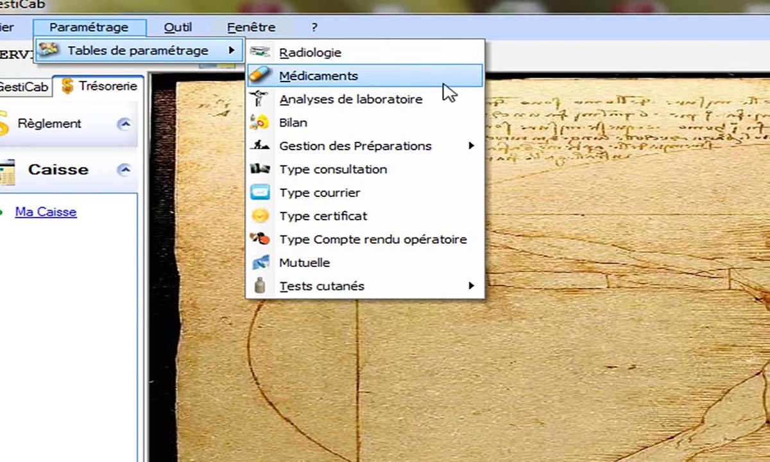
Task: Open the Outil menu
Action: coord(178,28)
